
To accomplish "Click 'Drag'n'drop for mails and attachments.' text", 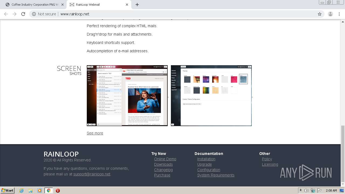I will click(120, 34).
